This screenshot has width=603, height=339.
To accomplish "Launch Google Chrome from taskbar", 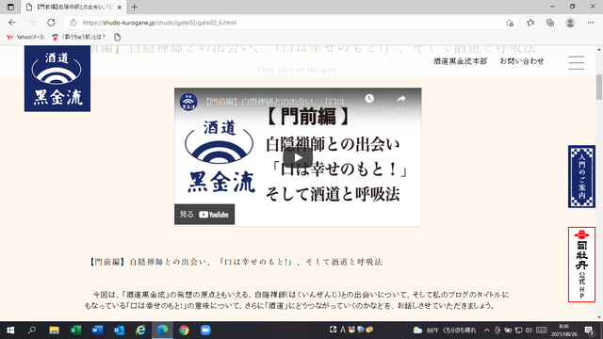I will [184, 331].
